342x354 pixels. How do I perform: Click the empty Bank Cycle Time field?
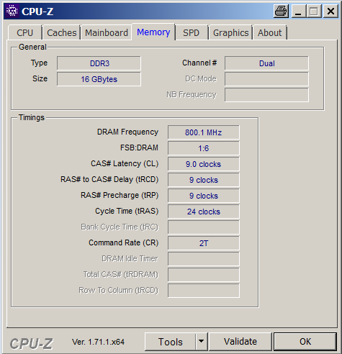coord(204,227)
